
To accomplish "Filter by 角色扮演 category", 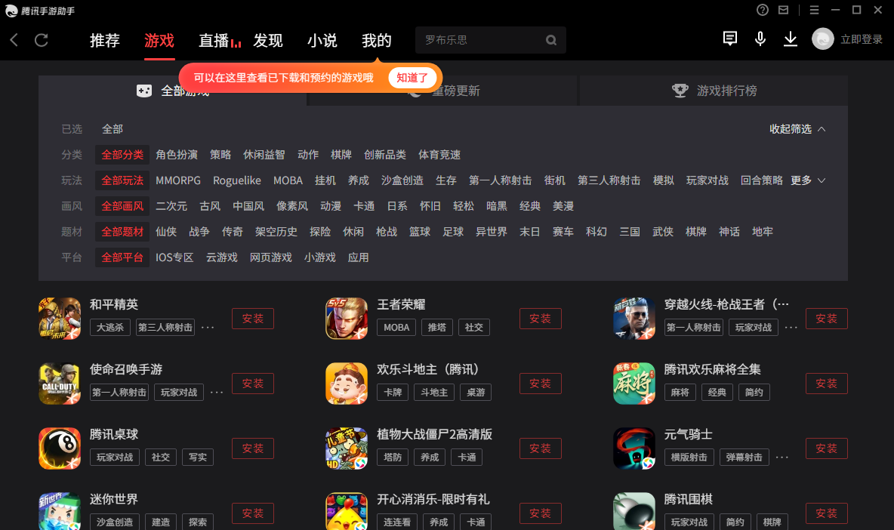I will coord(177,155).
